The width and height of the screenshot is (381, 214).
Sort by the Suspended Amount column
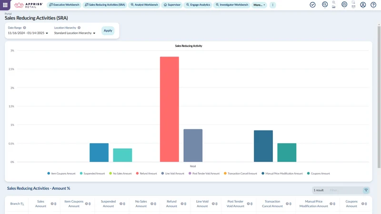pyautogui.click(x=124, y=204)
